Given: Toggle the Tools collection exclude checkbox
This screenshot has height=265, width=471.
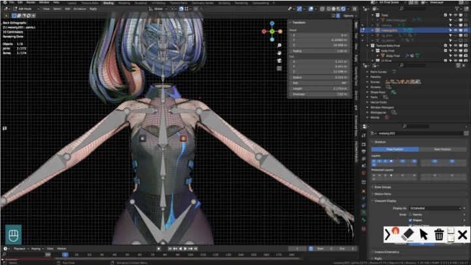Looking at the screenshot, I should coord(445,15).
